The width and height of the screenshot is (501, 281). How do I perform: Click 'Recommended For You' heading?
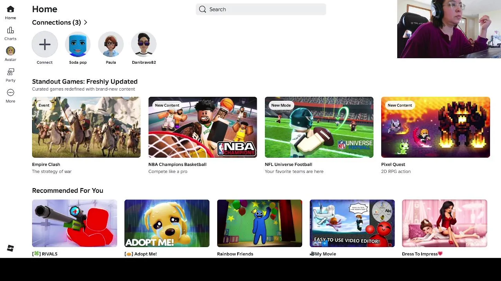[x=68, y=190]
